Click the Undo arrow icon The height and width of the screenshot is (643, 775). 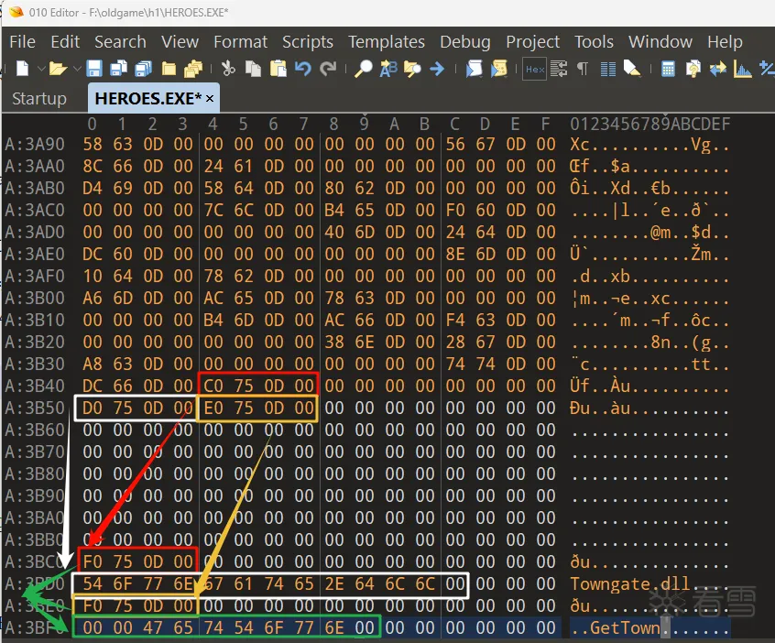click(303, 69)
